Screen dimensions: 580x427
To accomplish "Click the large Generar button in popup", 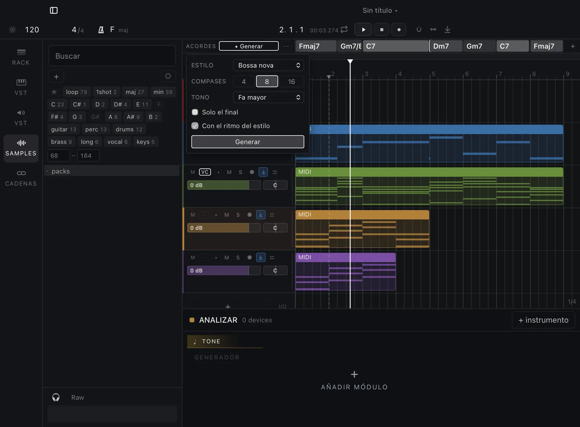I will 248,142.
